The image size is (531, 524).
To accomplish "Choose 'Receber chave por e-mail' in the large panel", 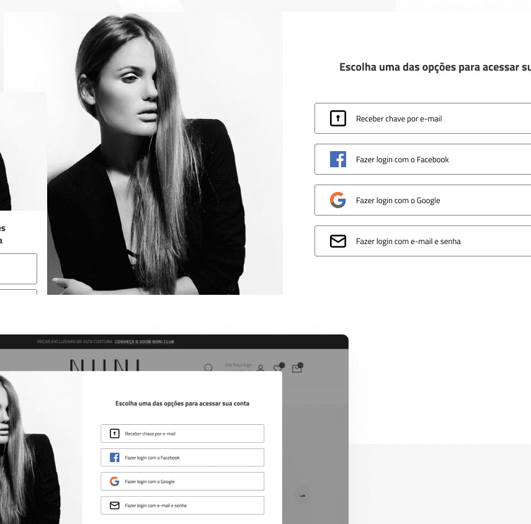I will [x=422, y=118].
